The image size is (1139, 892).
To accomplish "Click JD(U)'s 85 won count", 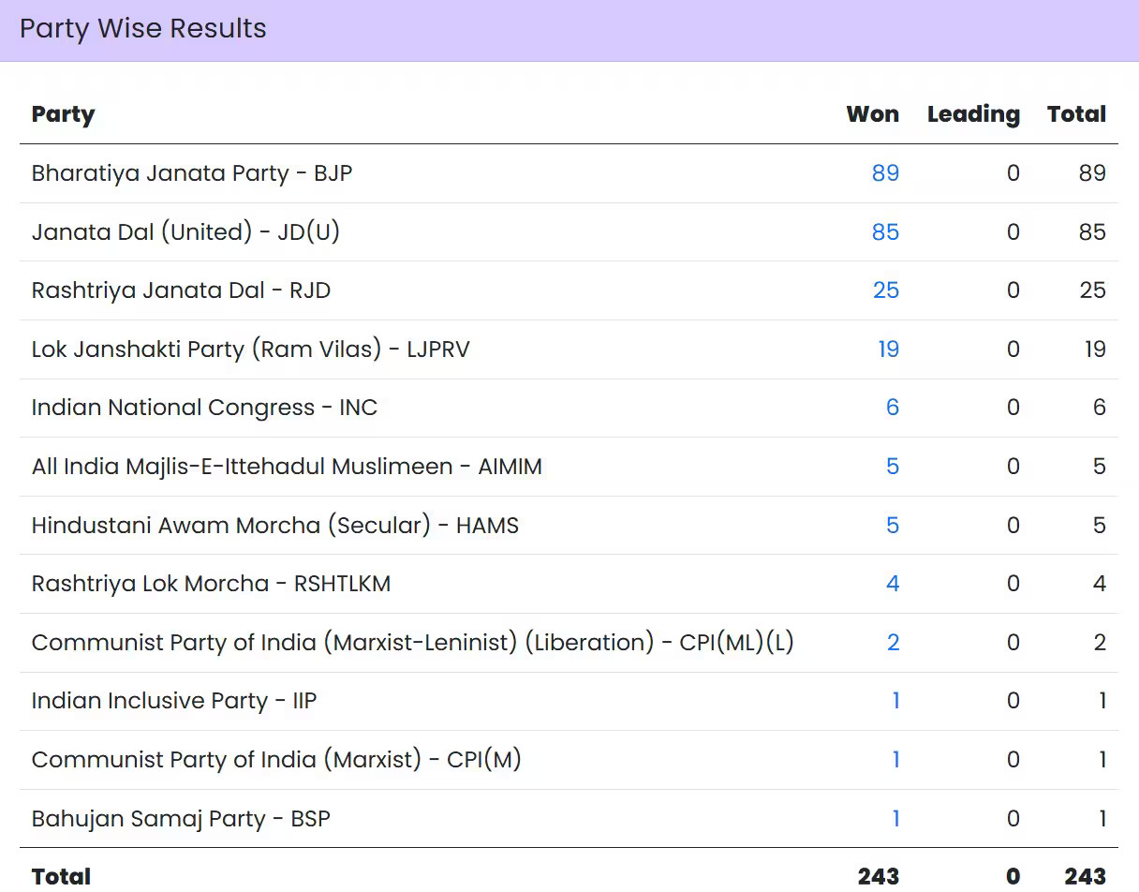I will pyautogui.click(x=886, y=231).
